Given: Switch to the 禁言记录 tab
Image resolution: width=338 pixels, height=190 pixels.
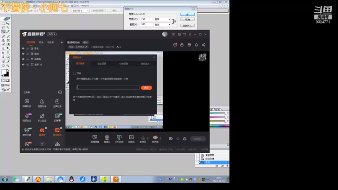Looking at the screenshot, I should pyautogui.click(x=102, y=64).
